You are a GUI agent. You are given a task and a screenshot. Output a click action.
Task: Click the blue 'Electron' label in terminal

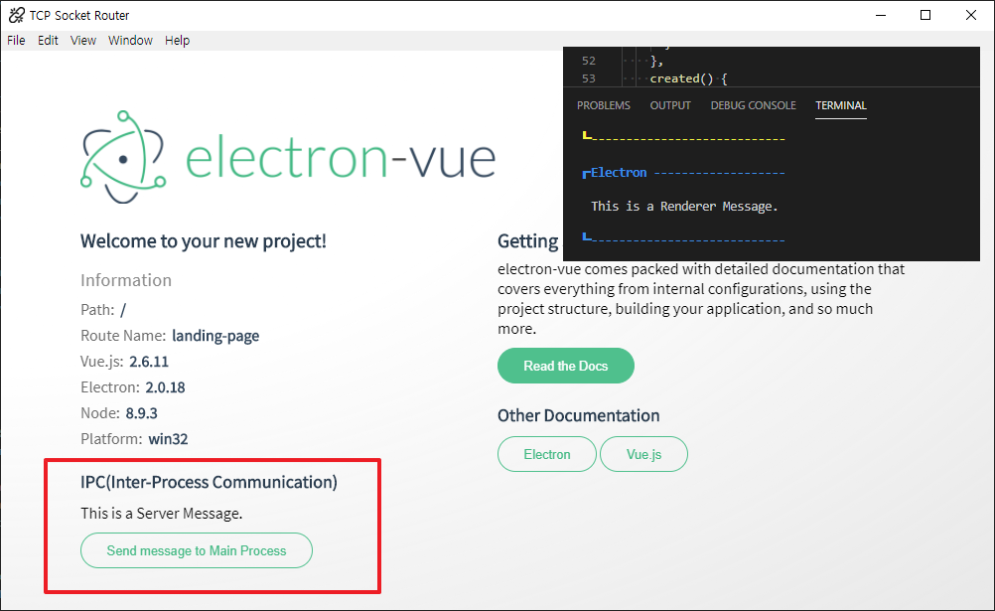[619, 173]
